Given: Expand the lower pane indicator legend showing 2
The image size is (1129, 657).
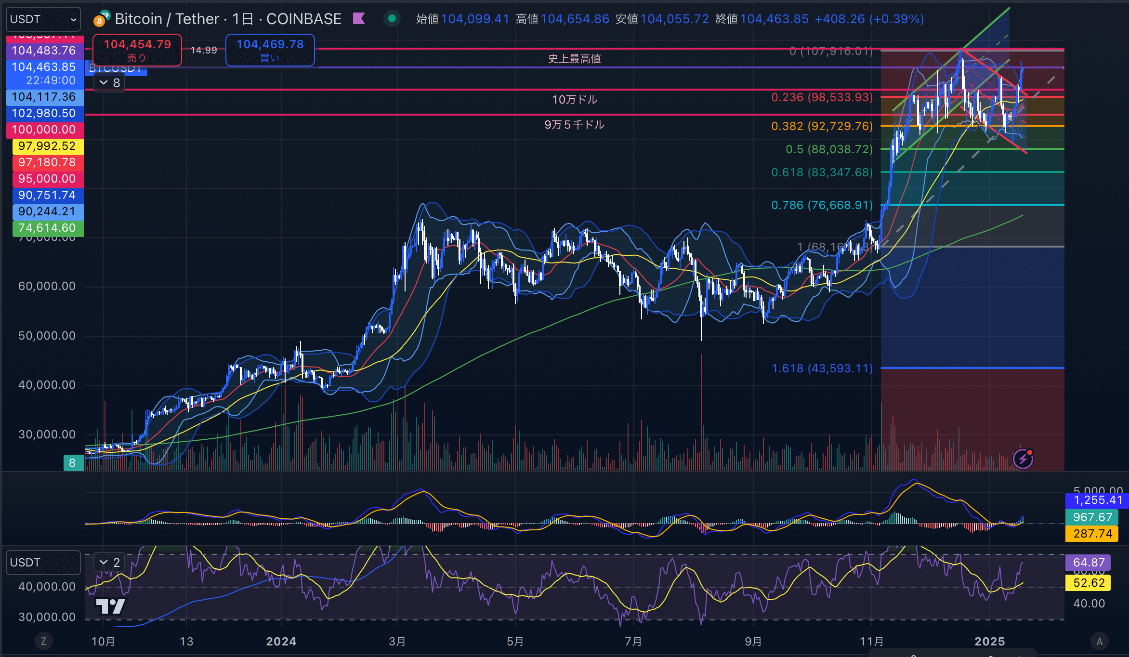Looking at the screenshot, I should (x=109, y=563).
